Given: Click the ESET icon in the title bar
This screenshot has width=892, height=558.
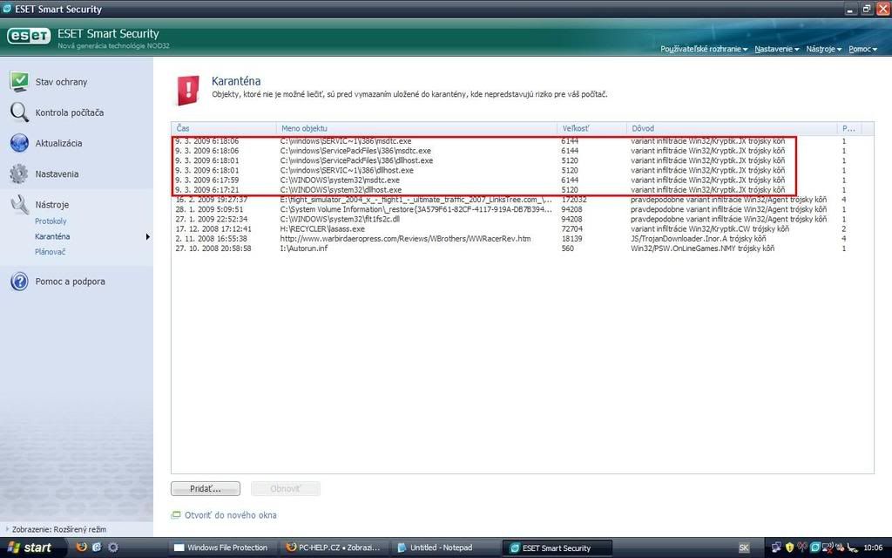Looking at the screenshot, I should point(7,9).
